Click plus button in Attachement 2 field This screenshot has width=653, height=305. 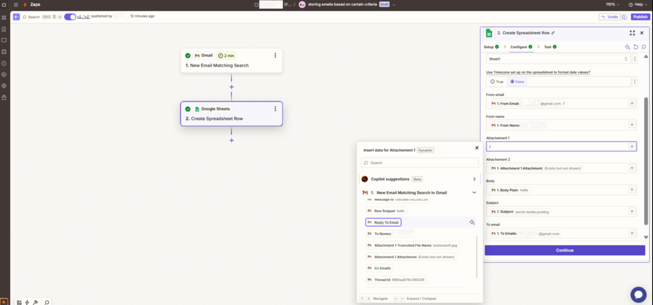coord(632,168)
